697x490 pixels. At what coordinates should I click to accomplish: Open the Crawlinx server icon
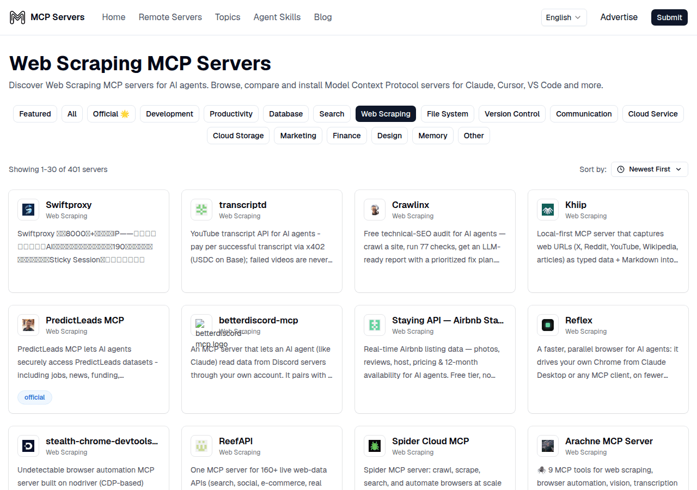coord(375,210)
